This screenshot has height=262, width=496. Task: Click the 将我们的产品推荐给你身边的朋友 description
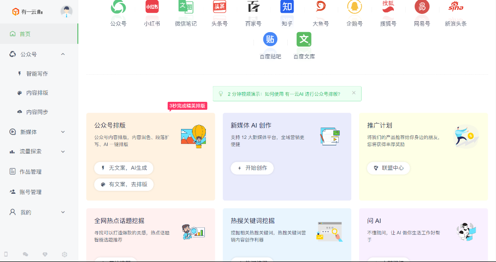[x=403, y=141]
